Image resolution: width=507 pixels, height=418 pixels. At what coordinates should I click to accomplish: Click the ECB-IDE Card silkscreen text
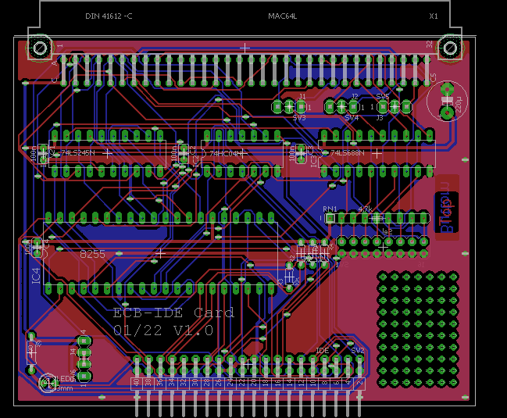173,313
